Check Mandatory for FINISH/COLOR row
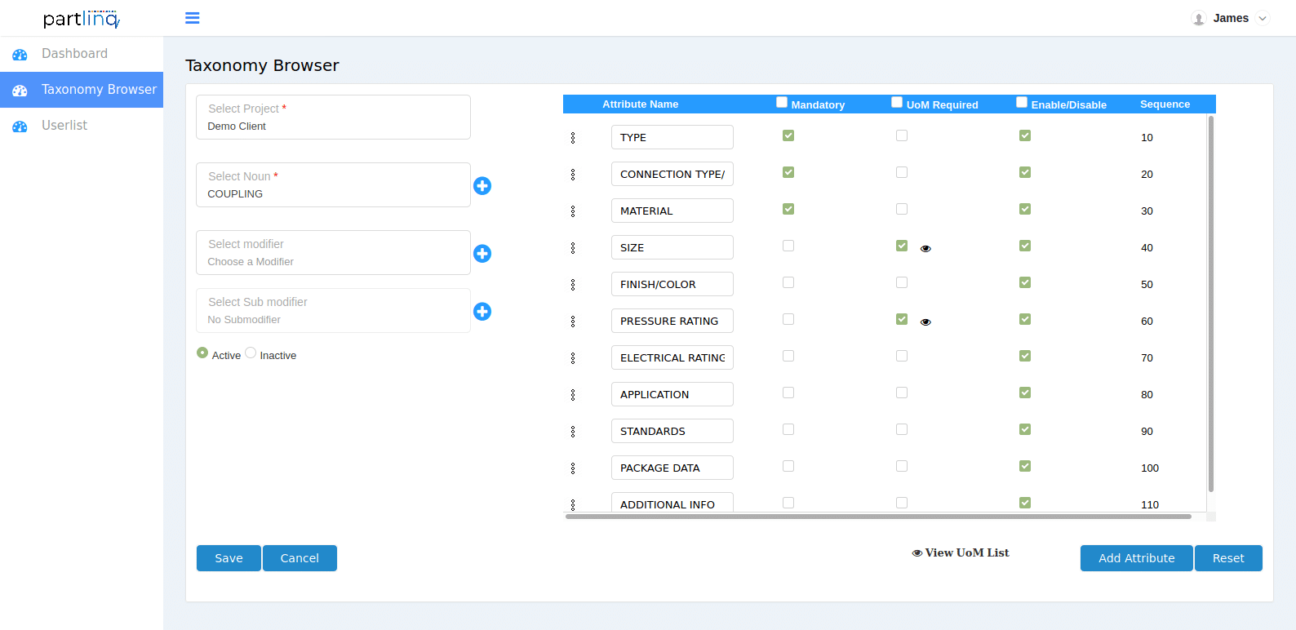 pos(788,282)
